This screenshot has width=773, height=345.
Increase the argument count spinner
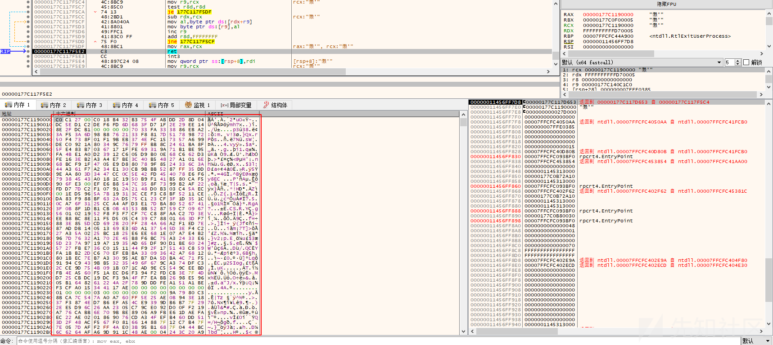[737, 61]
